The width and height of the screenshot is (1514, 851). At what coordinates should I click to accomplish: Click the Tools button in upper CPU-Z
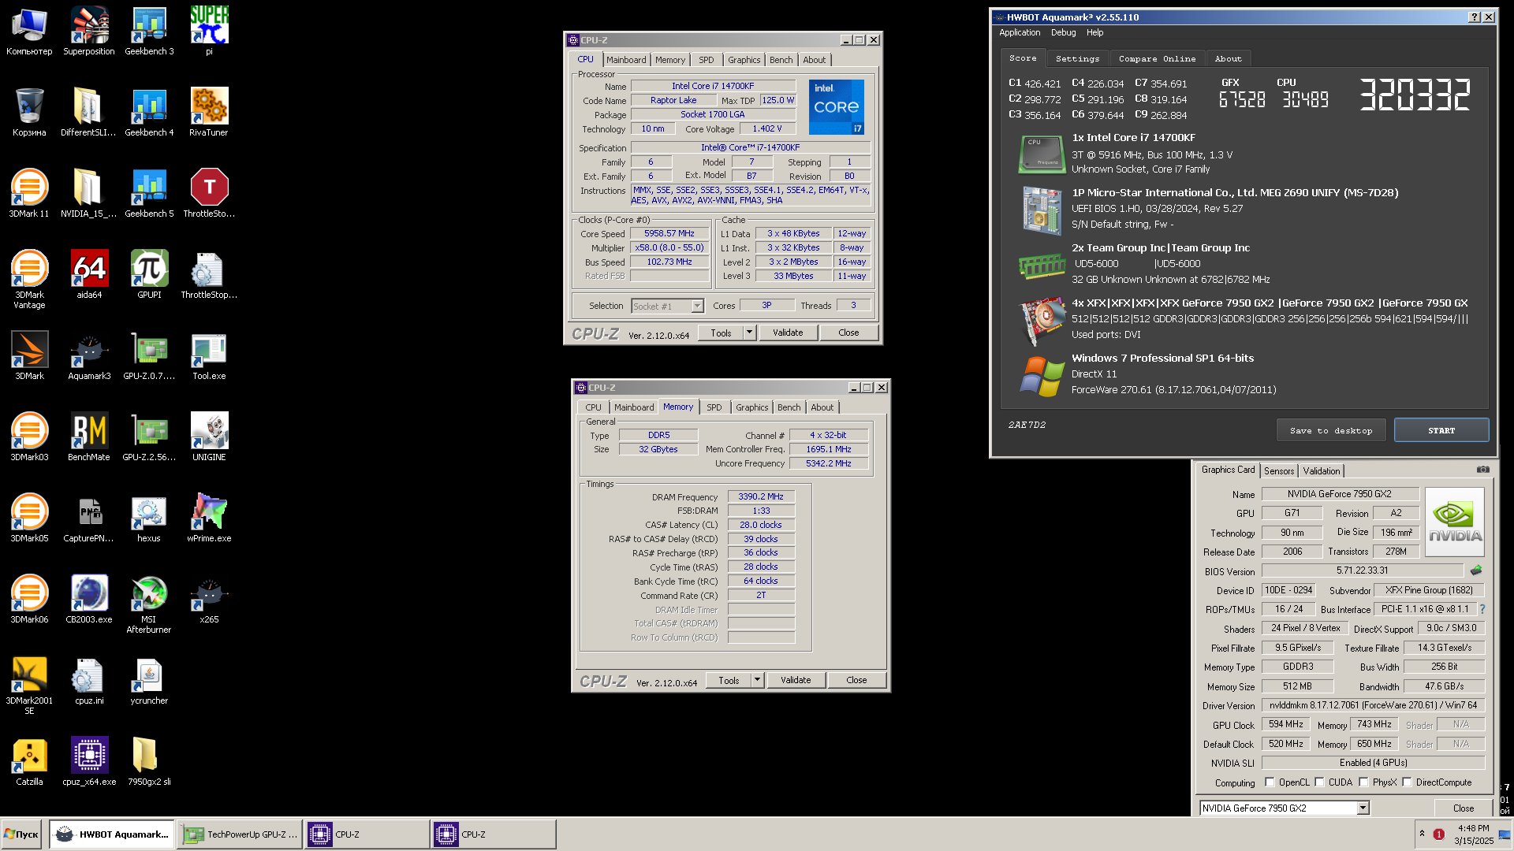[x=721, y=333]
